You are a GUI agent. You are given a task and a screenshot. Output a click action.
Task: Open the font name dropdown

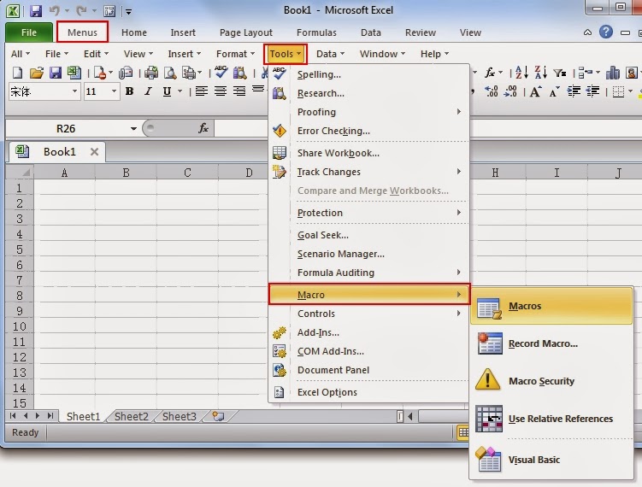[x=74, y=91]
